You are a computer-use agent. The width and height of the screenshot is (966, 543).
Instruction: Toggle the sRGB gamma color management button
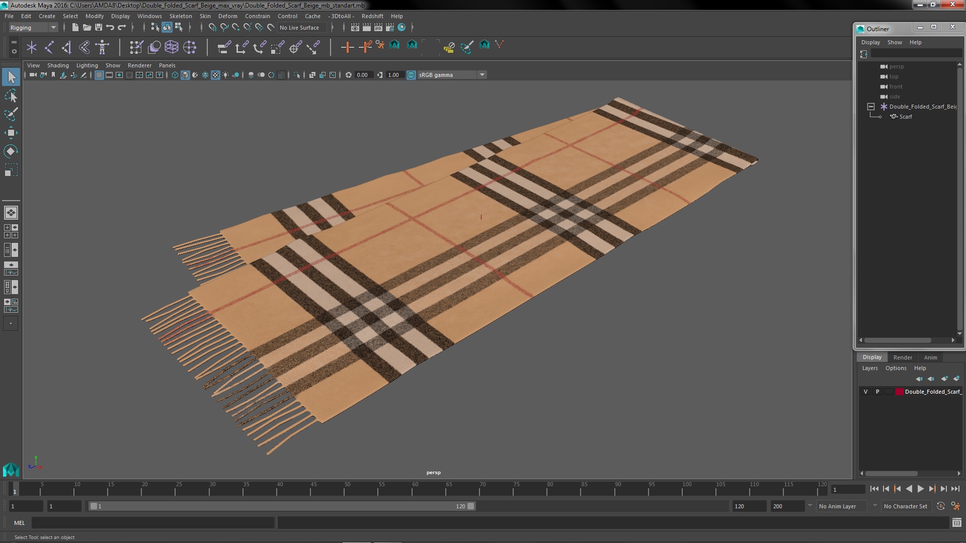point(411,75)
